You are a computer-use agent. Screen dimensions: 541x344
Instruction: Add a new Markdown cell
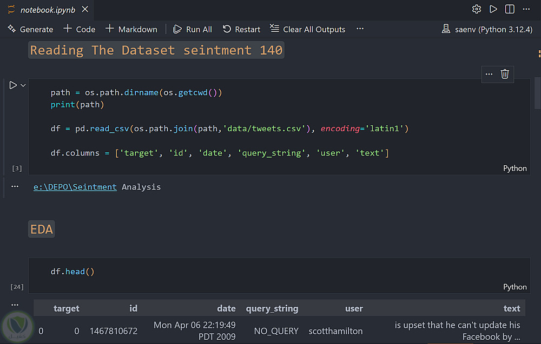point(131,29)
